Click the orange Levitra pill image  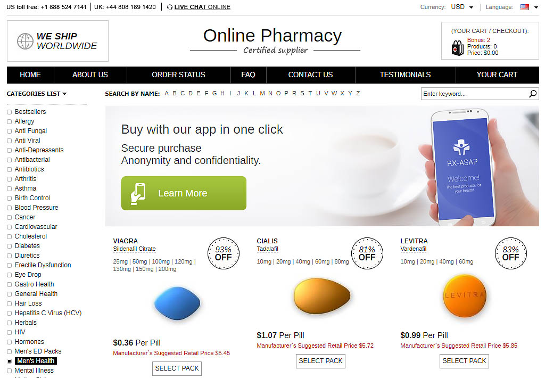click(465, 295)
